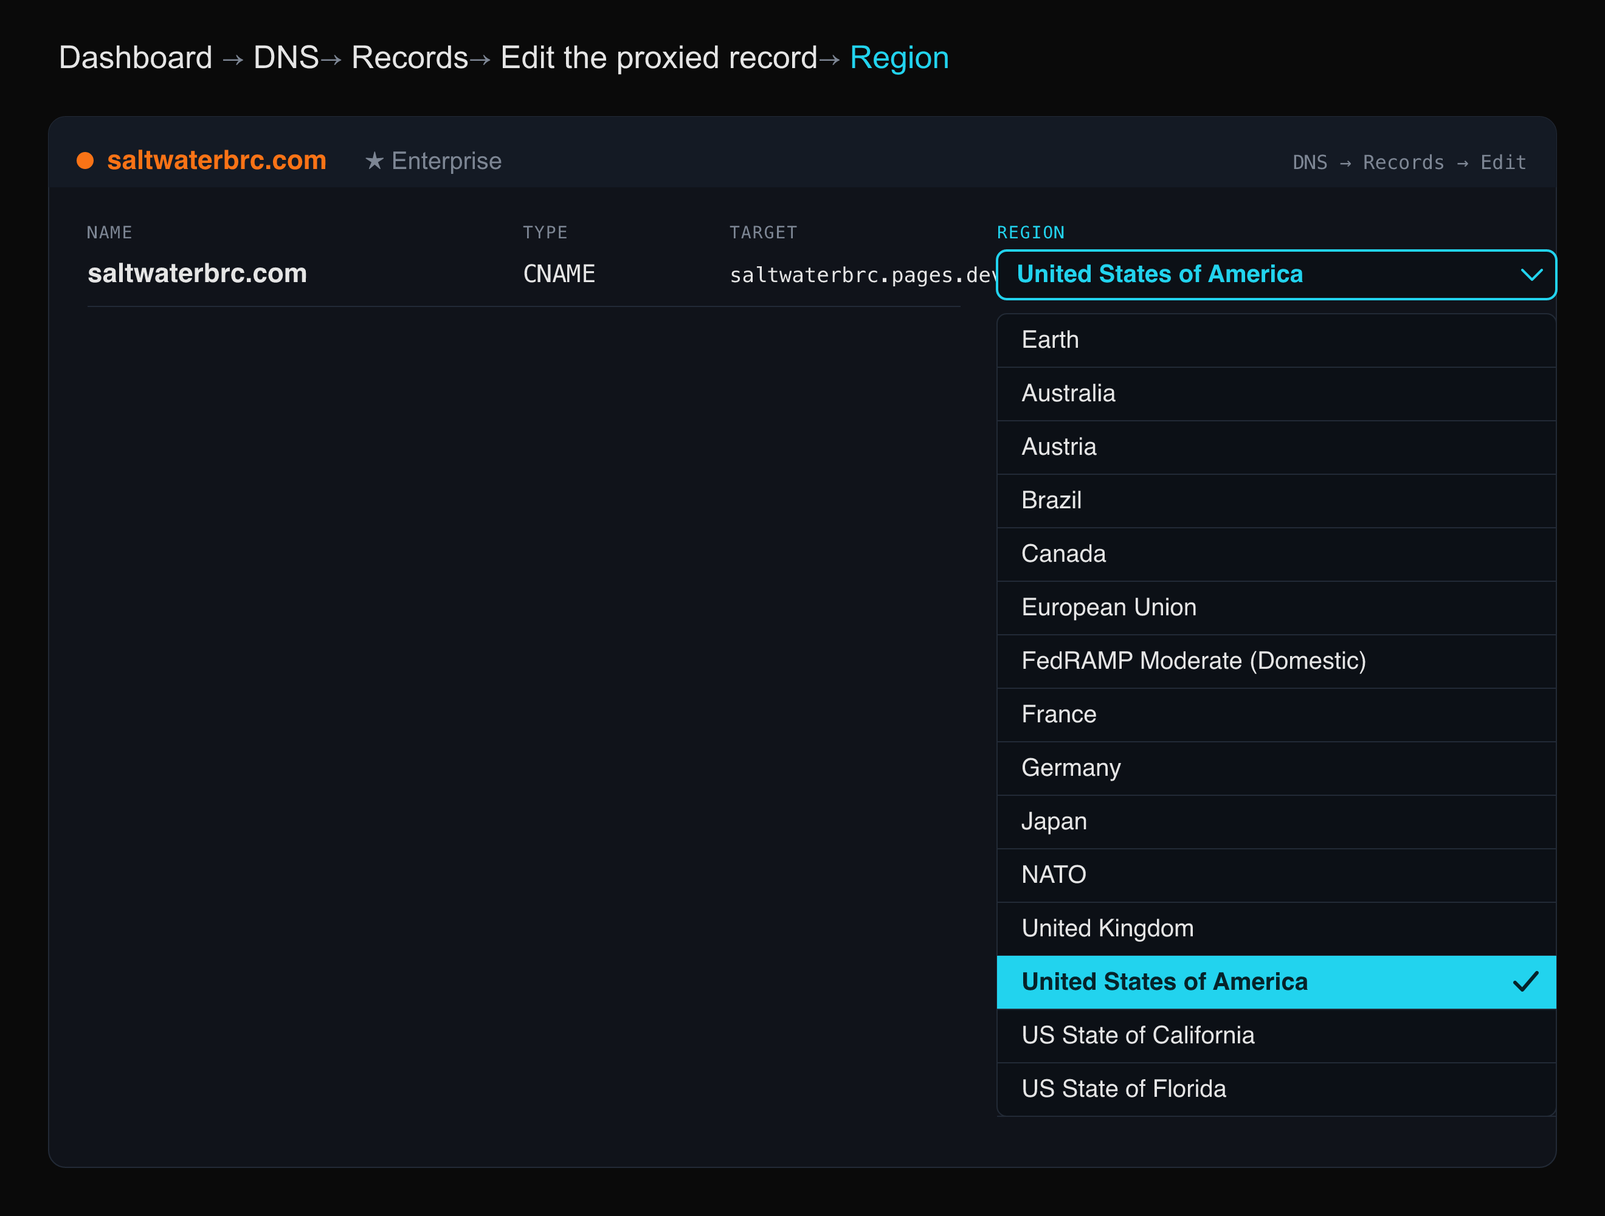Select Japan region option

[x=1275, y=822]
